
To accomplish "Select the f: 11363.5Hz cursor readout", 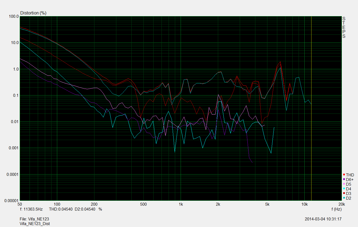I will (x=31, y=209).
